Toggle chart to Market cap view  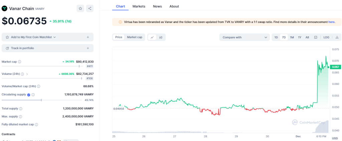[135, 37]
